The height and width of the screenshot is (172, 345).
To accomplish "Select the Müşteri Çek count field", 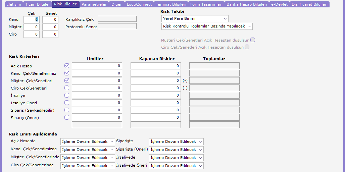I will coord(32,27).
